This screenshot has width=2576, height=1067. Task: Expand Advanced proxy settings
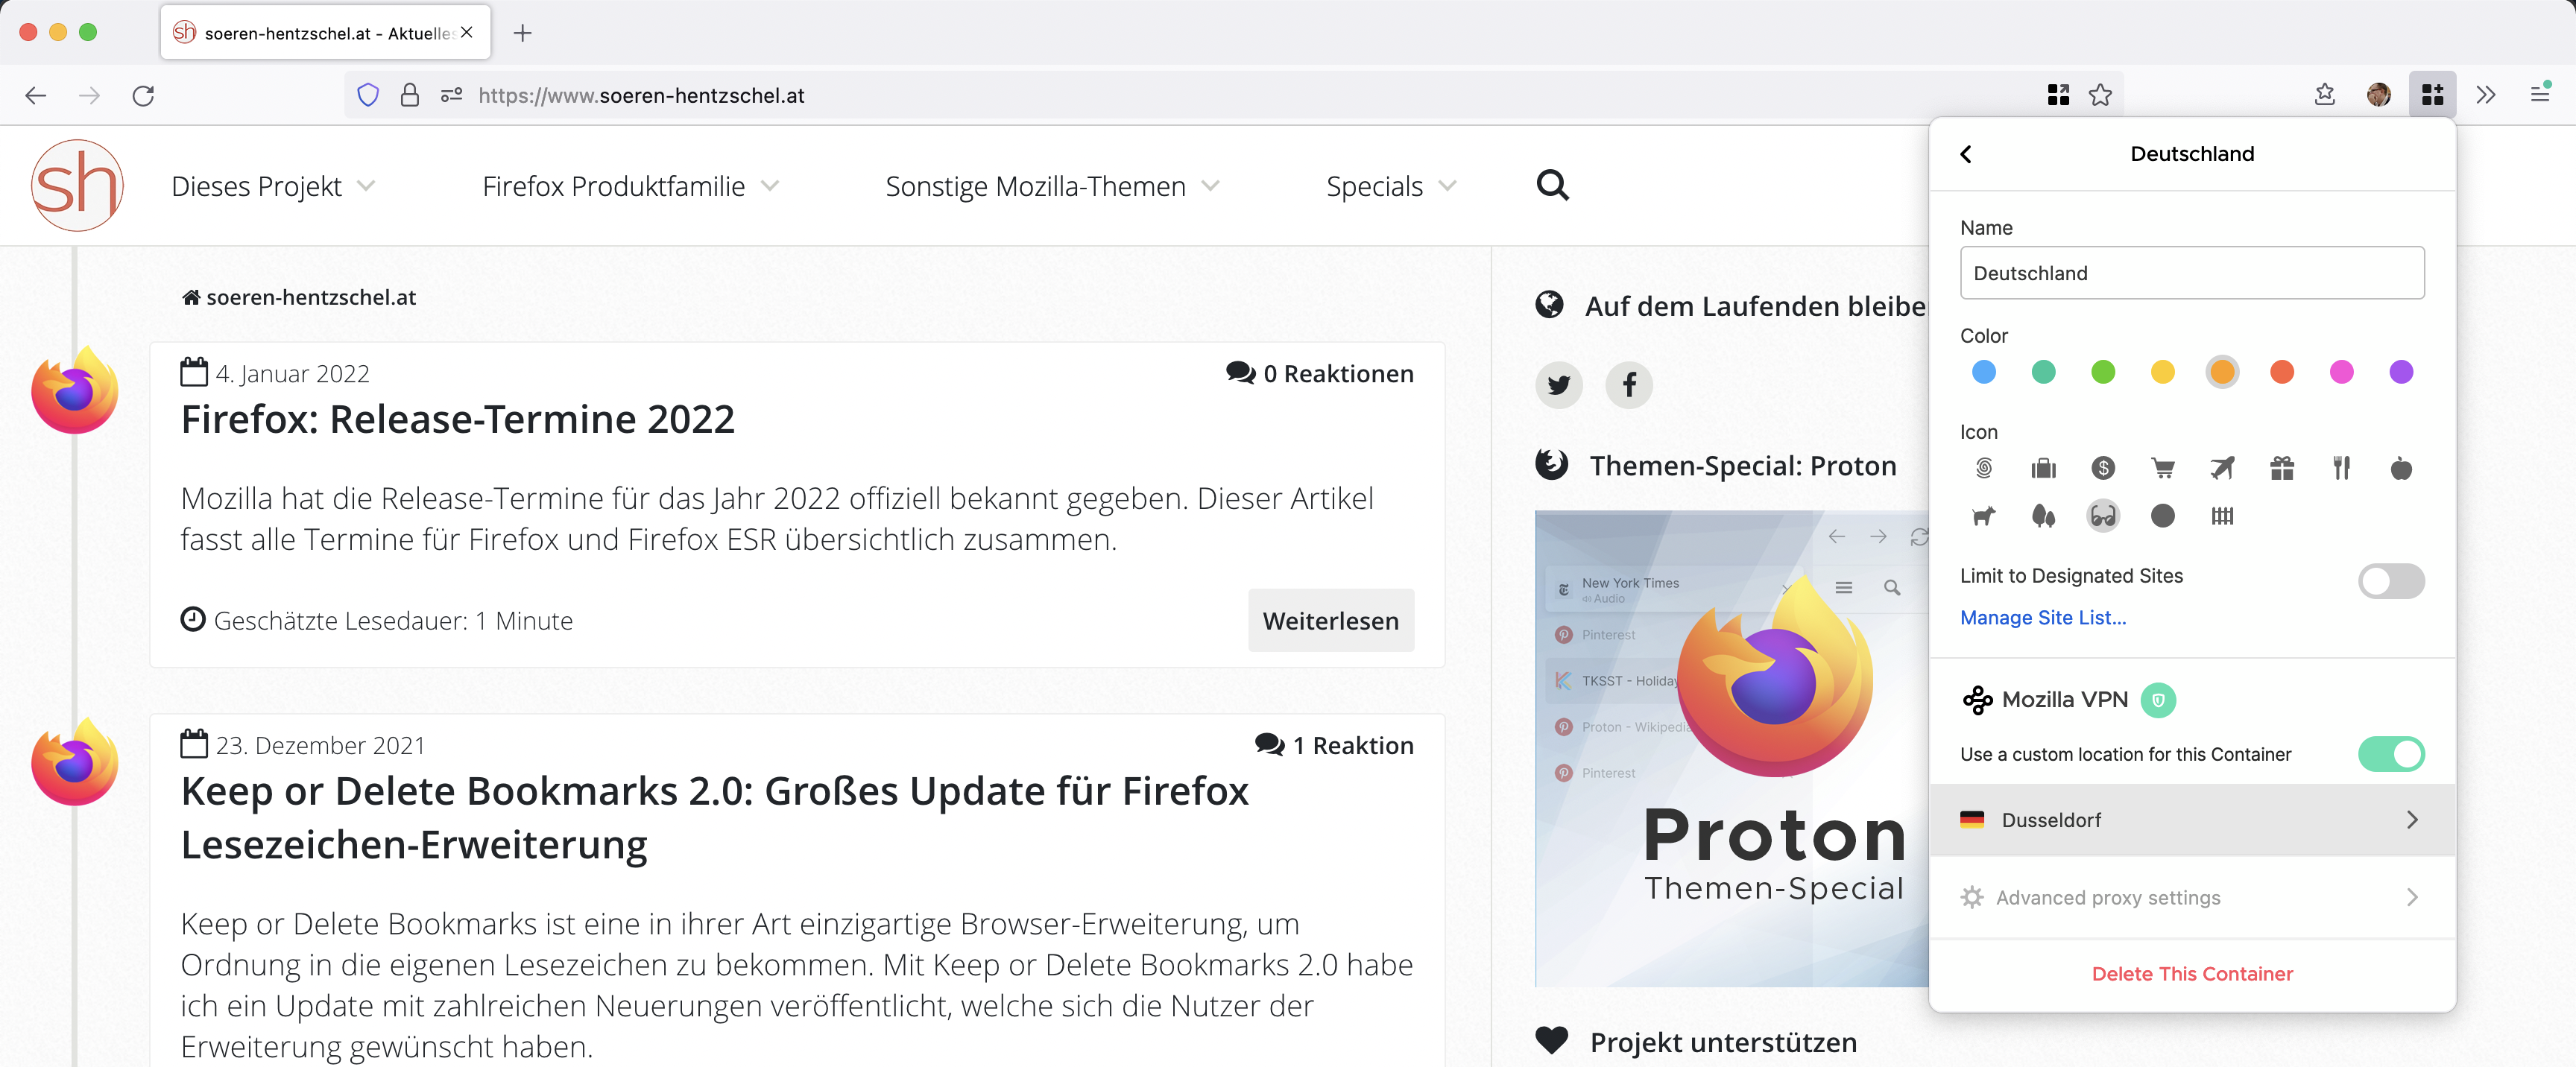(x=2192, y=898)
